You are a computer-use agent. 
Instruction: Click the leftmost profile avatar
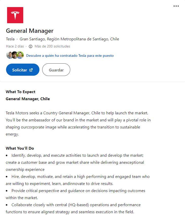pyautogui.click(x=9, y=55)
